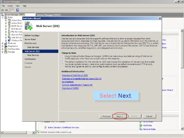Screen dimensions: 184x138
Task: Open the Common Administrative Tasks in IIS link
Action: coord(77,85)
